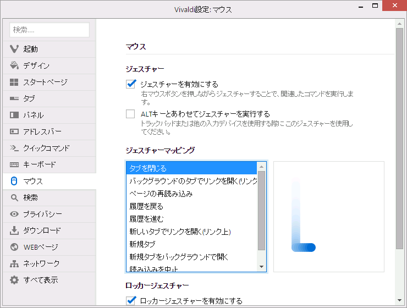Switch to キーボード settings
Screen dimensions: 407x308
[50, 164]
